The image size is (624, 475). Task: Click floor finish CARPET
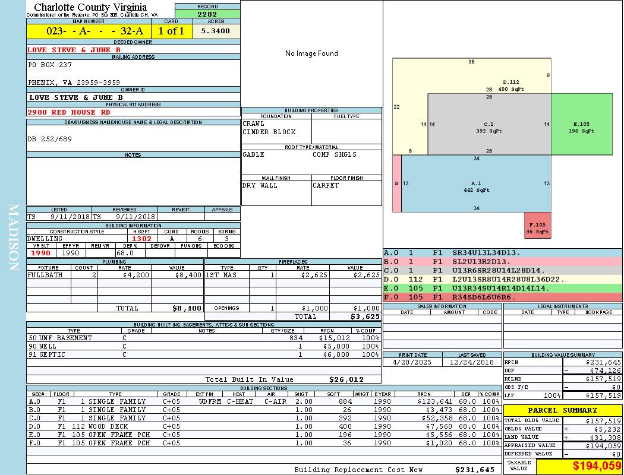point(326,186)
